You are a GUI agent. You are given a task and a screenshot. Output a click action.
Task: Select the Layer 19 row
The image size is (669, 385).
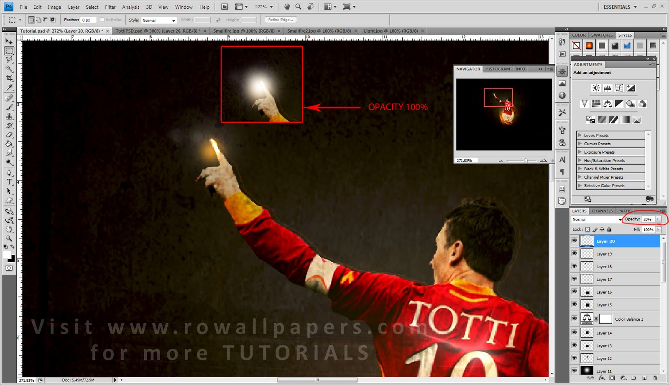pyautogui.click(x=615, y=253)
